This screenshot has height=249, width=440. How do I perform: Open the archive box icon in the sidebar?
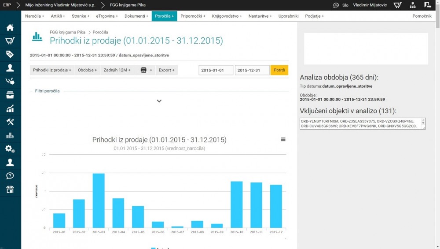coord(10,95)
